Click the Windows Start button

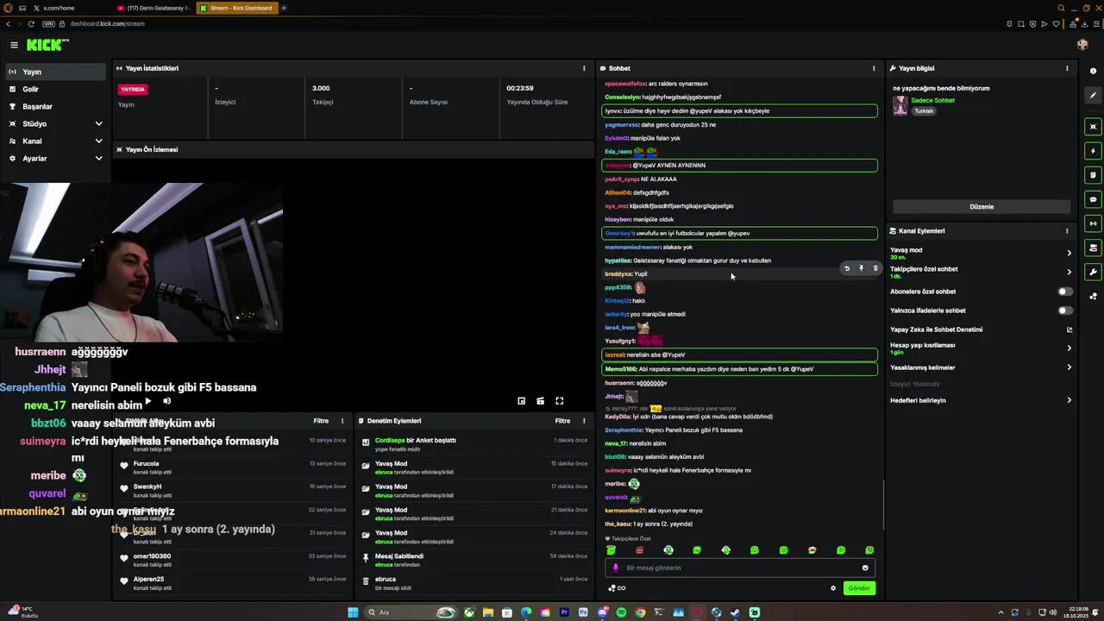point(353,612)
